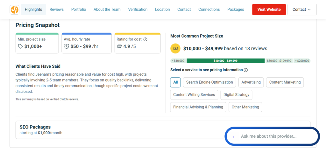The width and height of the screenshot is (326, 153).
Task: Select Financial Advising & Planning filter
Action: [198, 107]
